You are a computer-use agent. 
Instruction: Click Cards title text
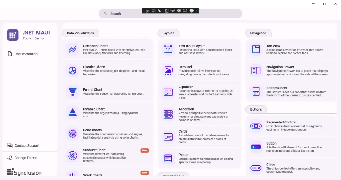pyautogui.click(x=183, y=131)
